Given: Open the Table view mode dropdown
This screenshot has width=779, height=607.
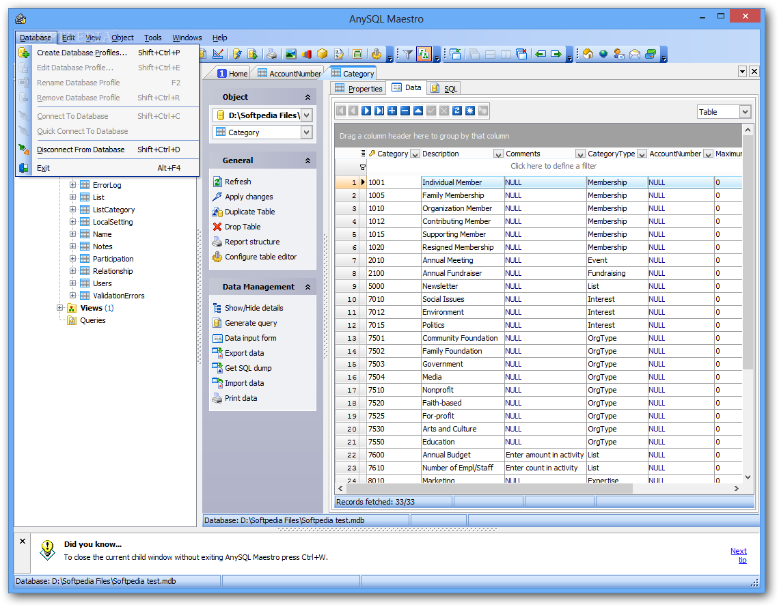Looking at the screenshot, I should pos(745,112).
